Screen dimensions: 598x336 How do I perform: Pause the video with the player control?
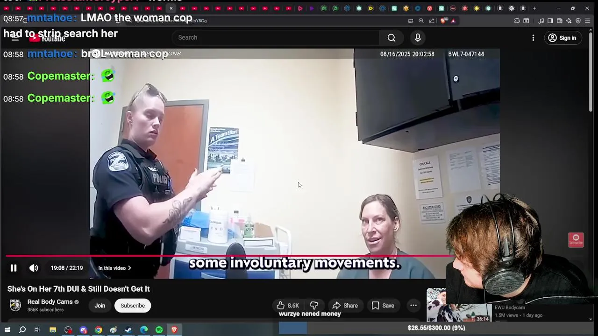pyautogui.click(x=14, y=268)
